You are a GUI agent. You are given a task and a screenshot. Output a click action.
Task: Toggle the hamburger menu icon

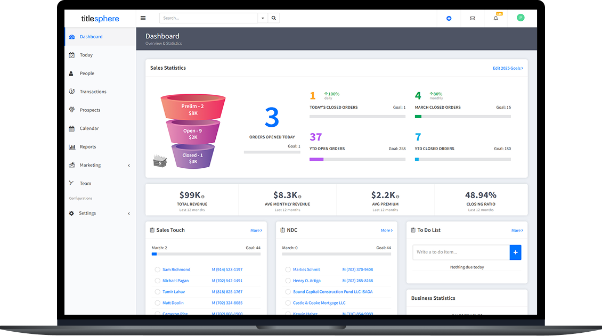click(x=143, y=18)
